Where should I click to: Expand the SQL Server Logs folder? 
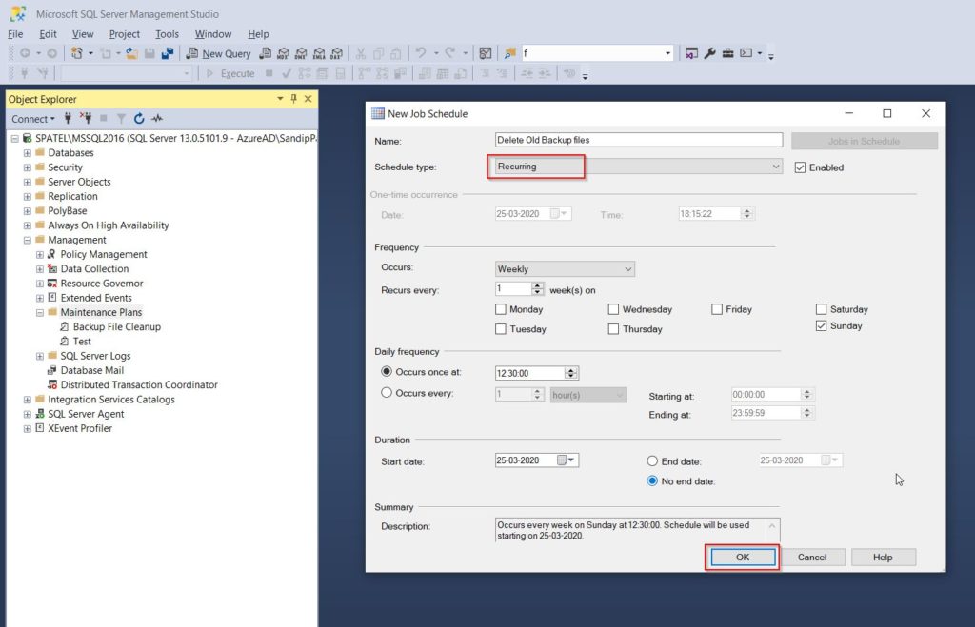pos(40,356)
